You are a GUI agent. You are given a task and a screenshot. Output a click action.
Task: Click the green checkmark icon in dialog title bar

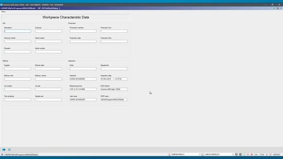click(274, 8)
